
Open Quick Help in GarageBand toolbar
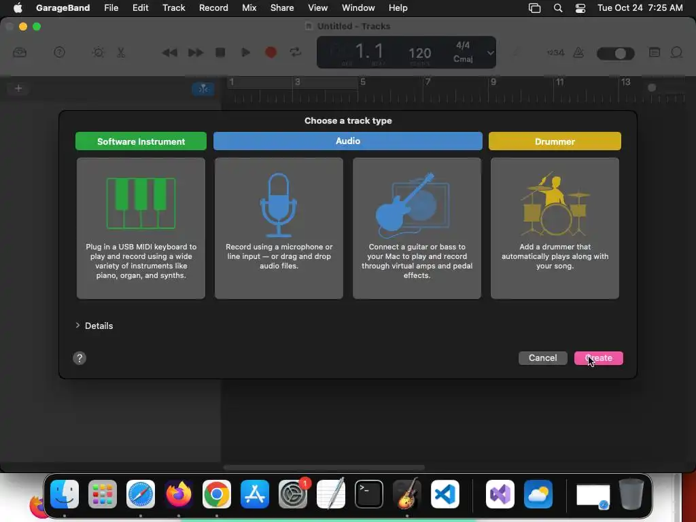(x=60, y=53)
